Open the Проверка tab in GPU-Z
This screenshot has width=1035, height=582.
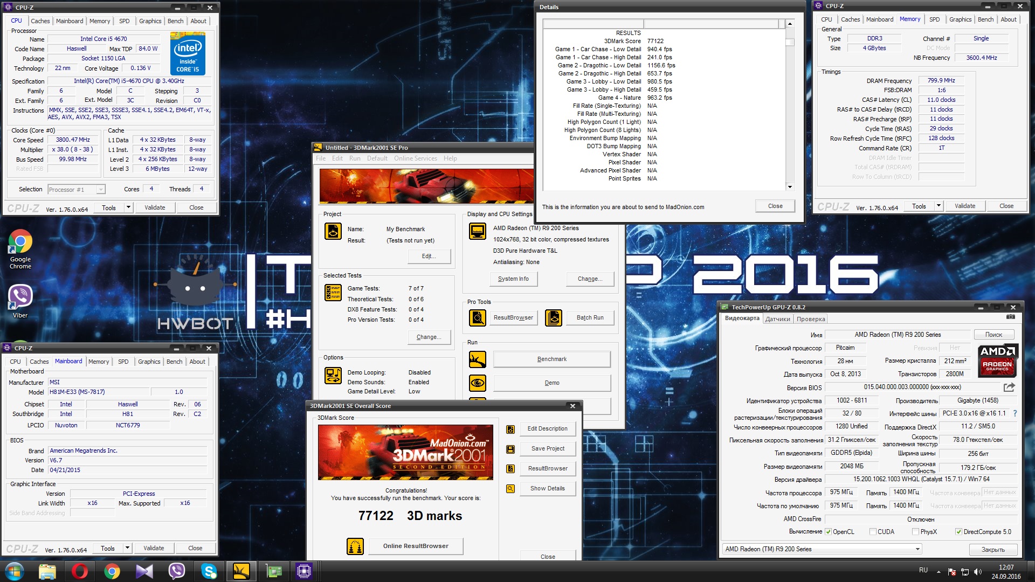(811, 319)
